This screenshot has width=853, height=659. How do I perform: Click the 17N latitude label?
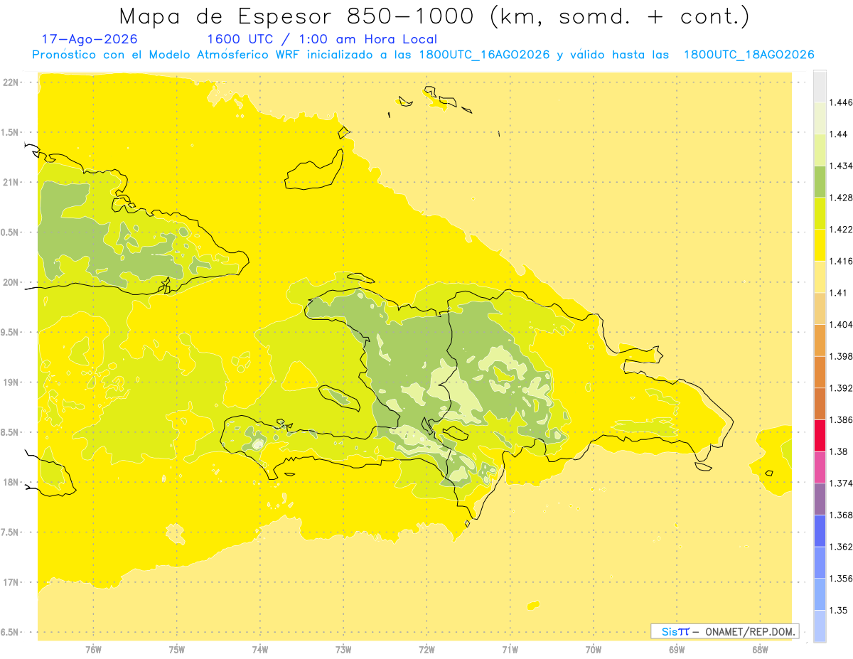pyautogui.click(x=11, y=582)
